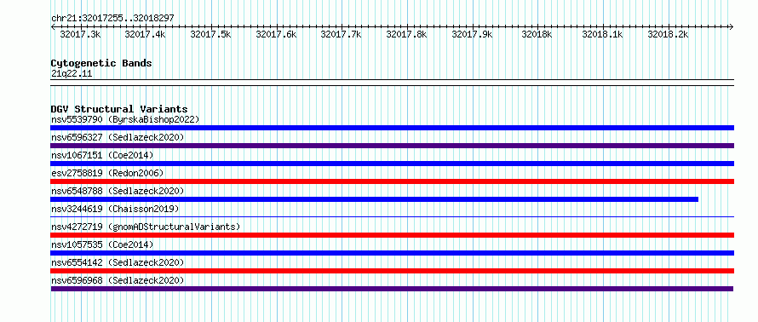Screen dimensions: 758x322
Task: Select the blue bar under nsv5539790
Action: 392,128
